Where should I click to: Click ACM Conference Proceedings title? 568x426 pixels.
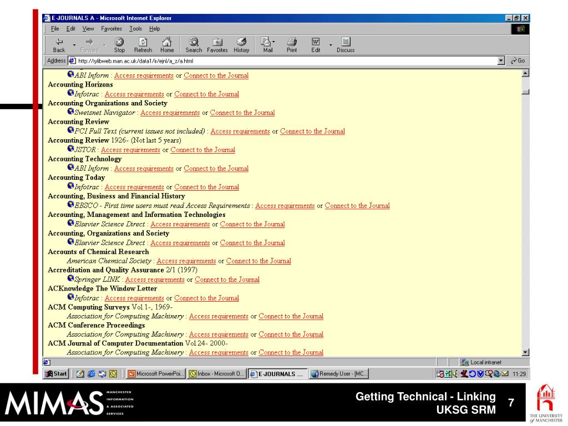point(97,325)
